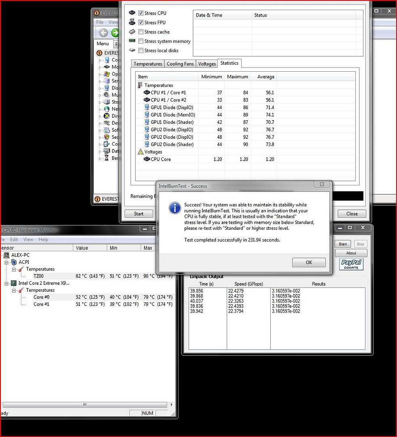The height and width of the screenshot is (437, 397).
Task: Uncheck the Stress CPU checkbox
Action: 141,13
